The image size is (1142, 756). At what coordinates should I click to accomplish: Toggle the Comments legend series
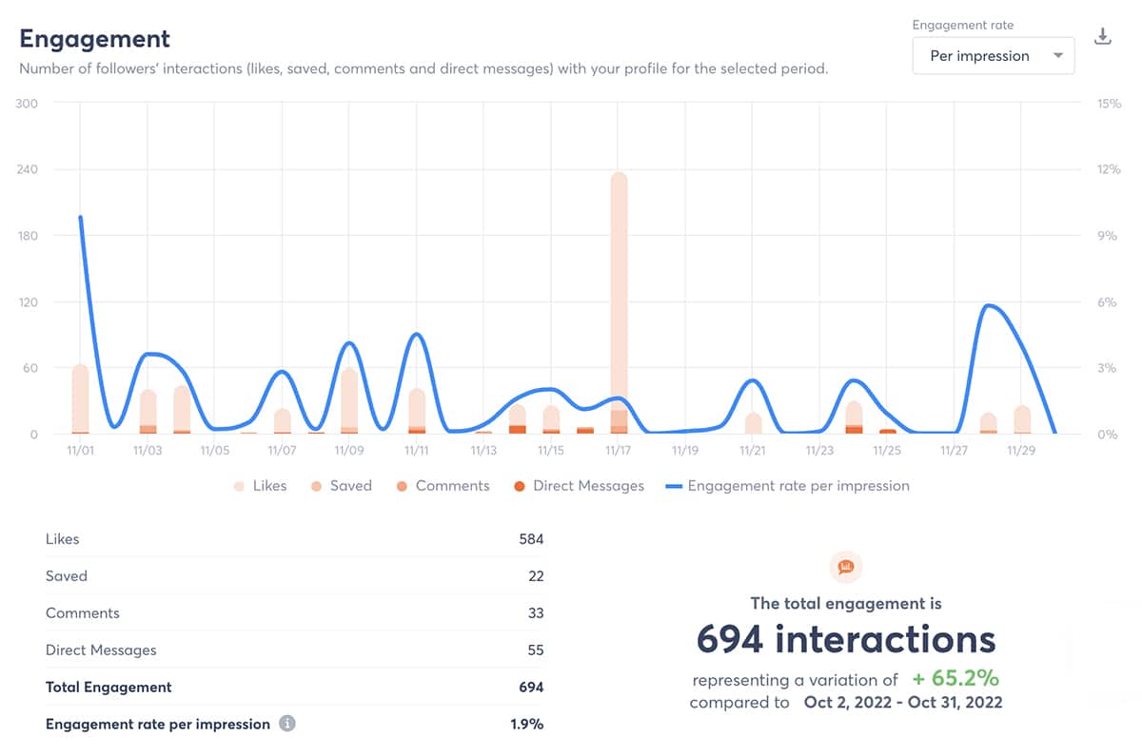(443, 486)
